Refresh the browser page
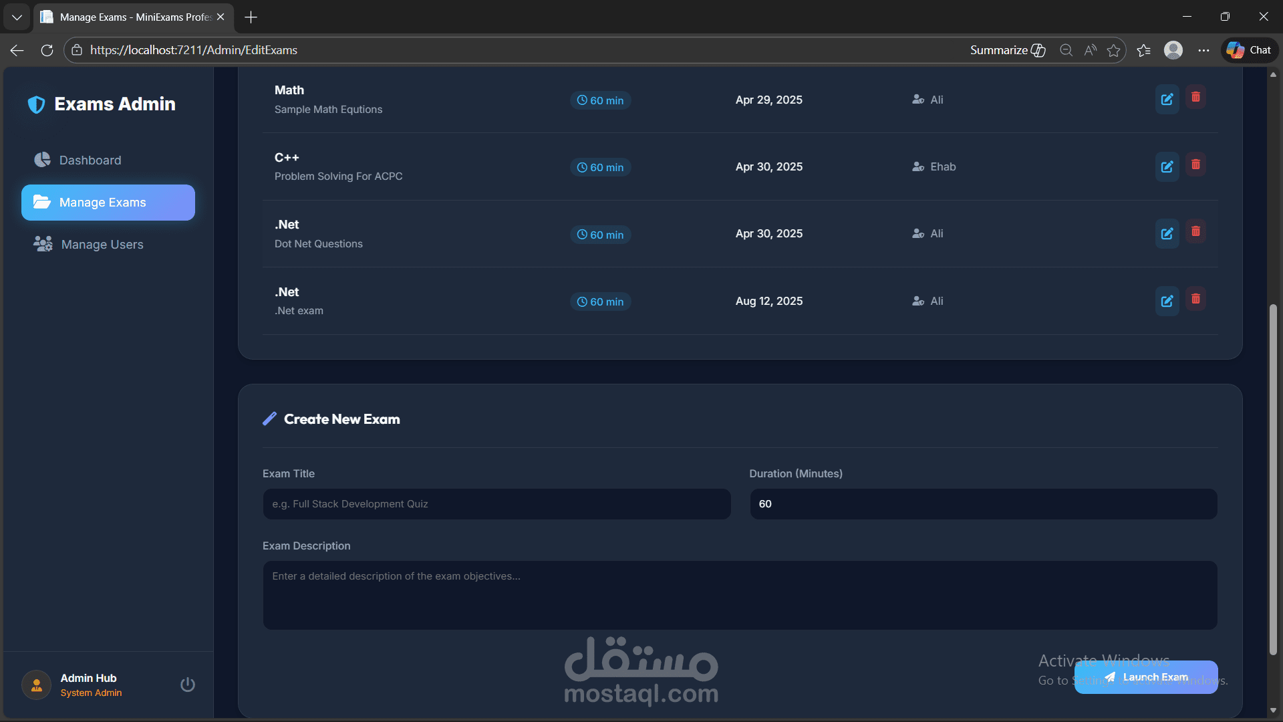The image size is (1283, 722). (47, 50)
